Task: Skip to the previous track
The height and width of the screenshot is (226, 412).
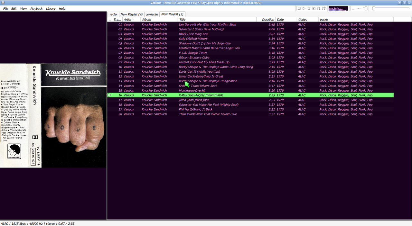Action: point(314,8)
